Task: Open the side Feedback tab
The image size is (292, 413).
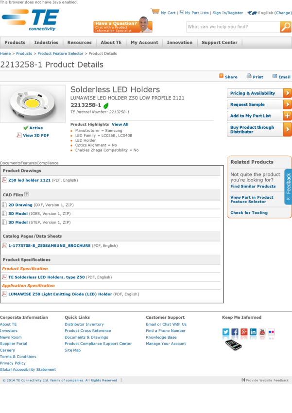Action: (288, 187)
